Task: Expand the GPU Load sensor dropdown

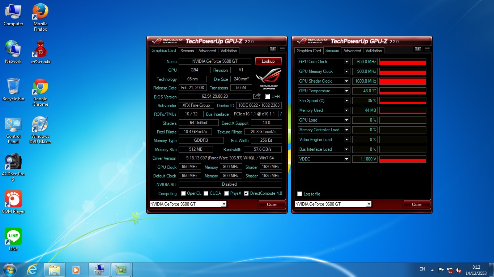Action: 346,120
